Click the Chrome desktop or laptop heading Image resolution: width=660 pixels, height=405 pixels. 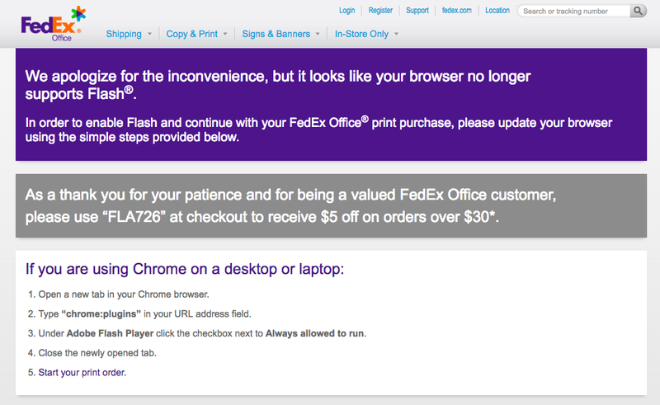[185, 270]
